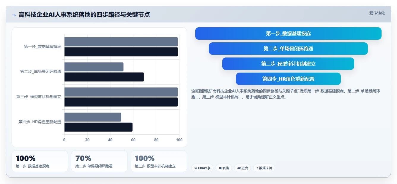Image resolution: width=397 pixels, height=184 pixels.
Task: Click the x-axis value 80
Action: tap(156, 140)
